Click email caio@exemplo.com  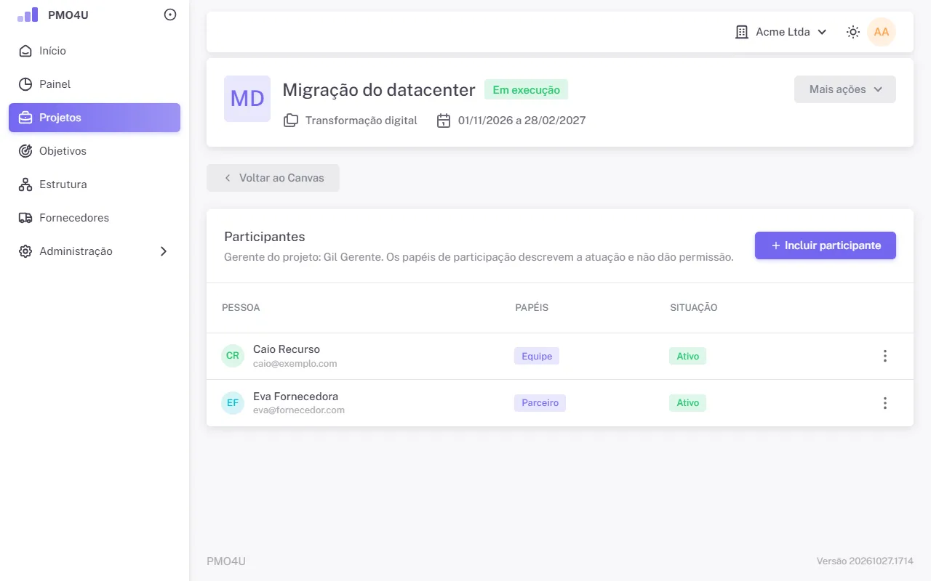[295, 363]
